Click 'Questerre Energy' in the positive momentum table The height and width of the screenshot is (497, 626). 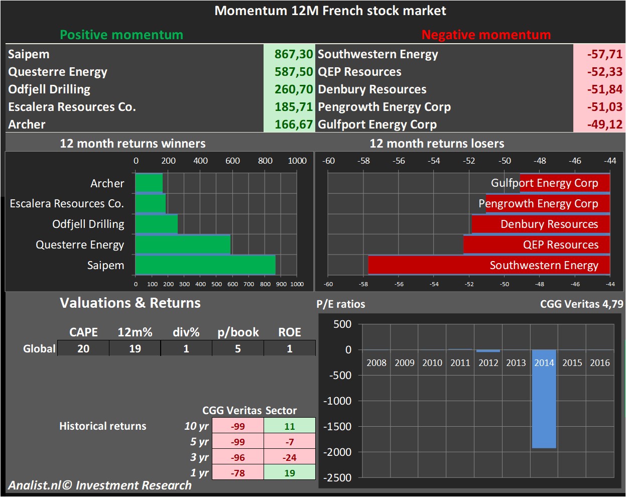(58, 72)
